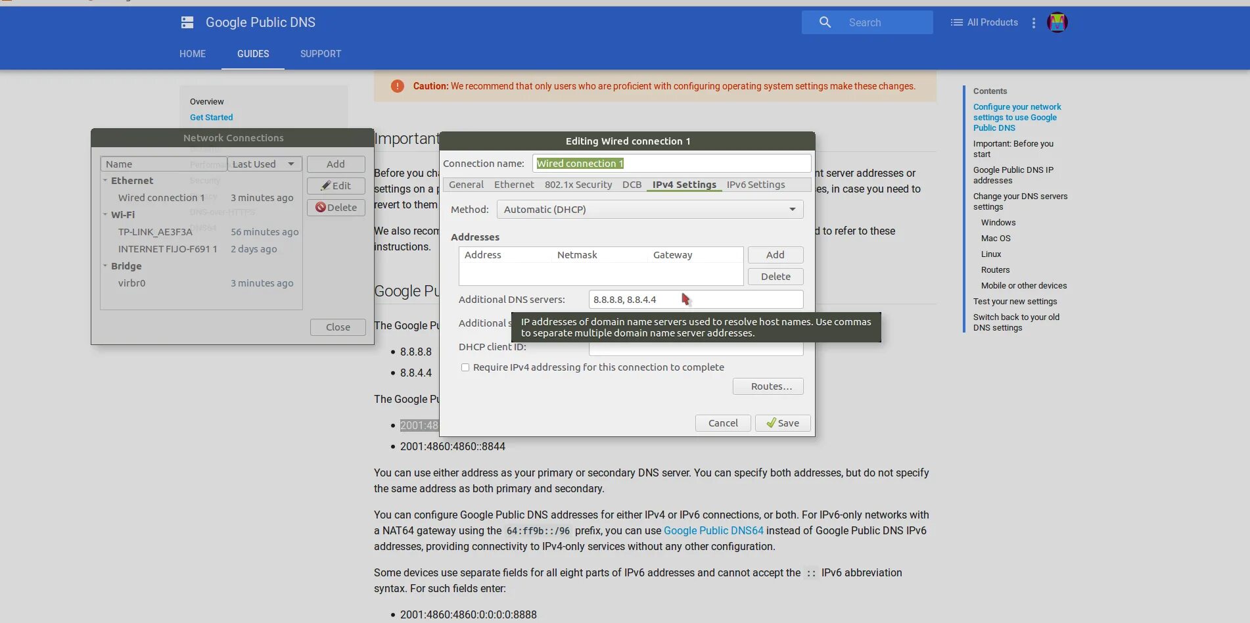Open the Routes… dialog button
Screen dimensions: 1250x623
point(768,386)
